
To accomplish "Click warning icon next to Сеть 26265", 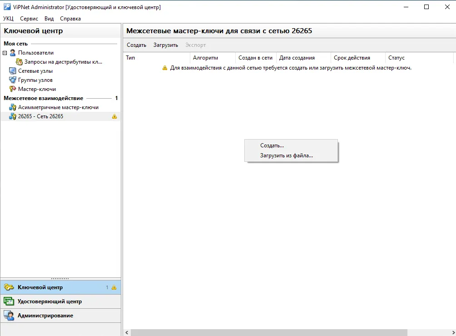I will (x=114, y=116).
